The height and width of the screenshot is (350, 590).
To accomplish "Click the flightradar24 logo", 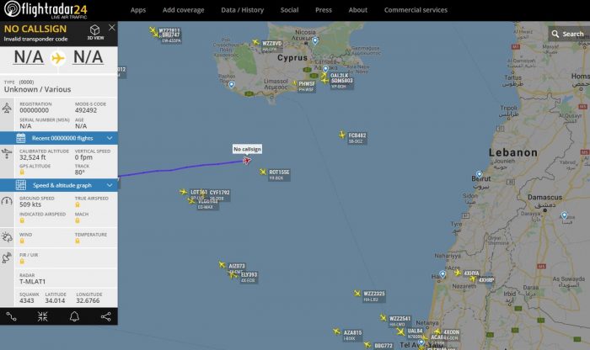I will click(46, 10).
